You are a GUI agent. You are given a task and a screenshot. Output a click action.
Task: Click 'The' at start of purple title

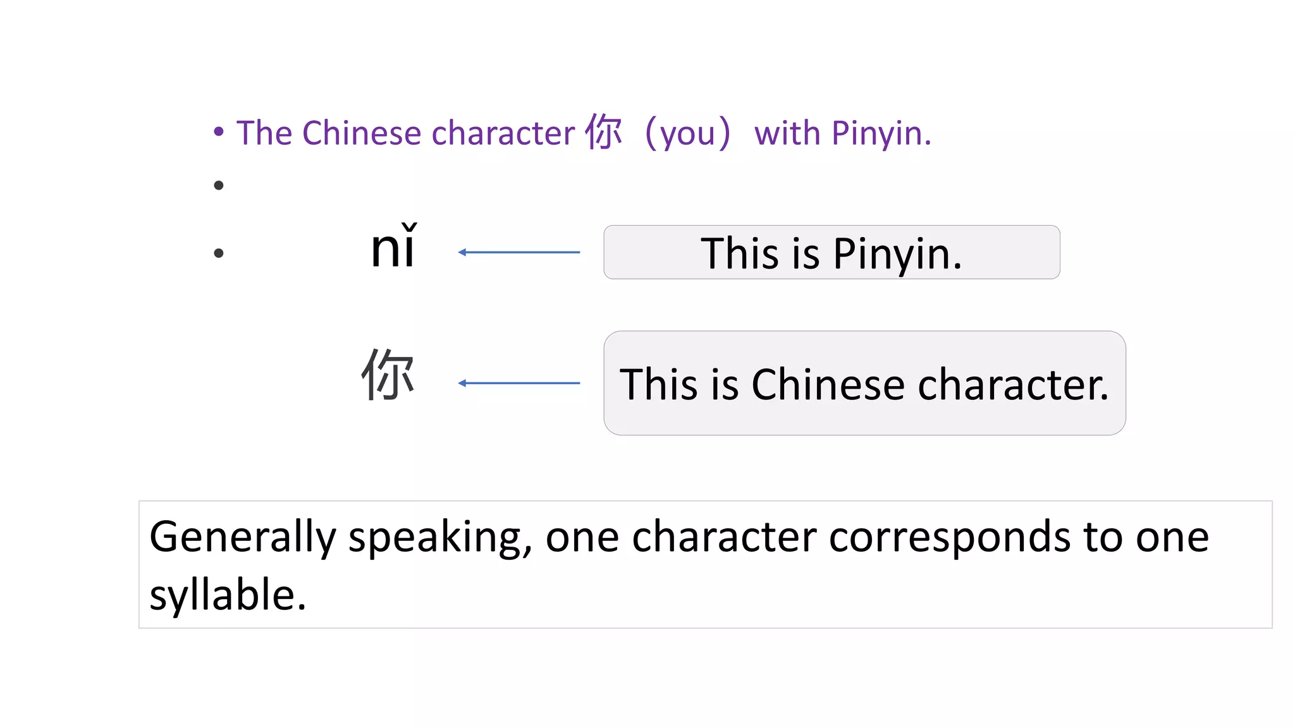coord(264,133)
